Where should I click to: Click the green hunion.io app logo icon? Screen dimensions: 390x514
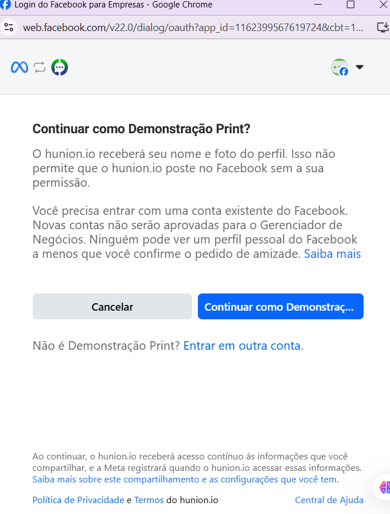pos(60,67)
